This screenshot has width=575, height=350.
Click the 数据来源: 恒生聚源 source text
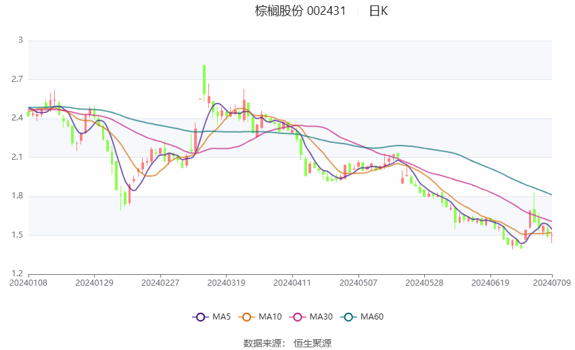coord(287,343)
